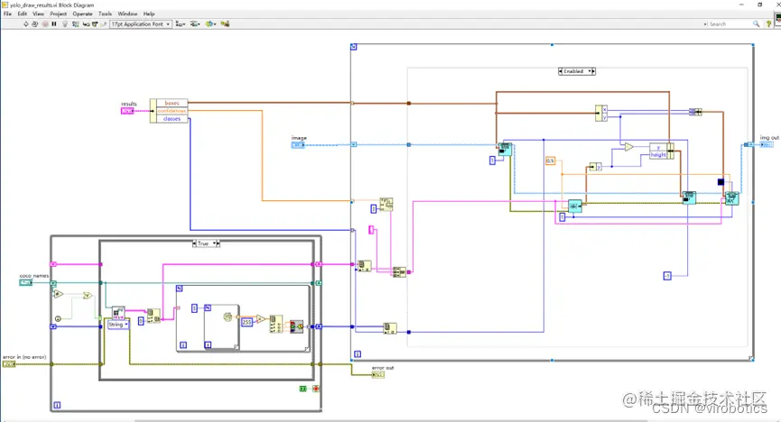Select the black color box constant
This screenshot has height=422, width=781.
coord(721,182)
